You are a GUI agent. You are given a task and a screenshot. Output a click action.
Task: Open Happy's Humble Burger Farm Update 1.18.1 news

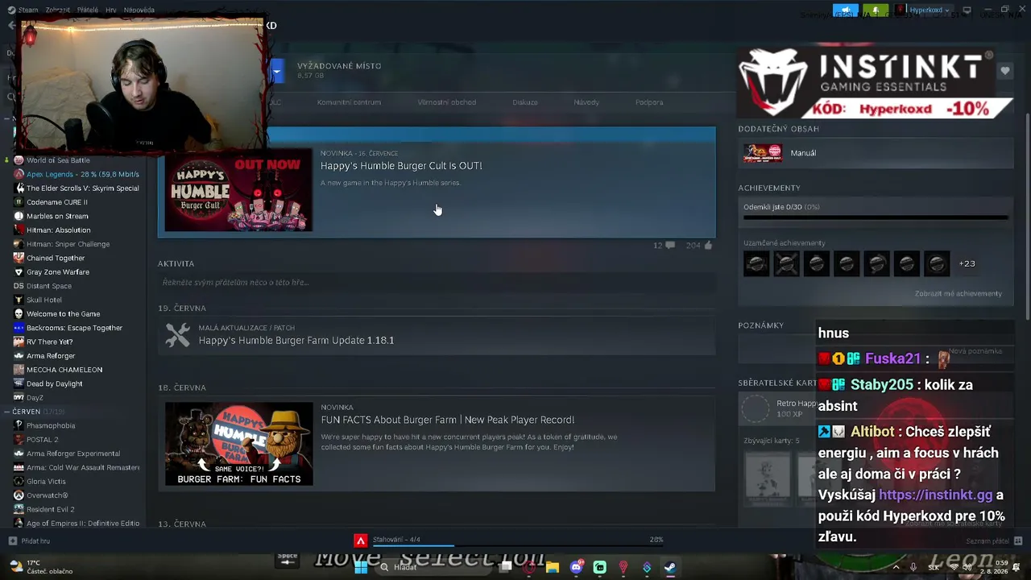(296, 341)
